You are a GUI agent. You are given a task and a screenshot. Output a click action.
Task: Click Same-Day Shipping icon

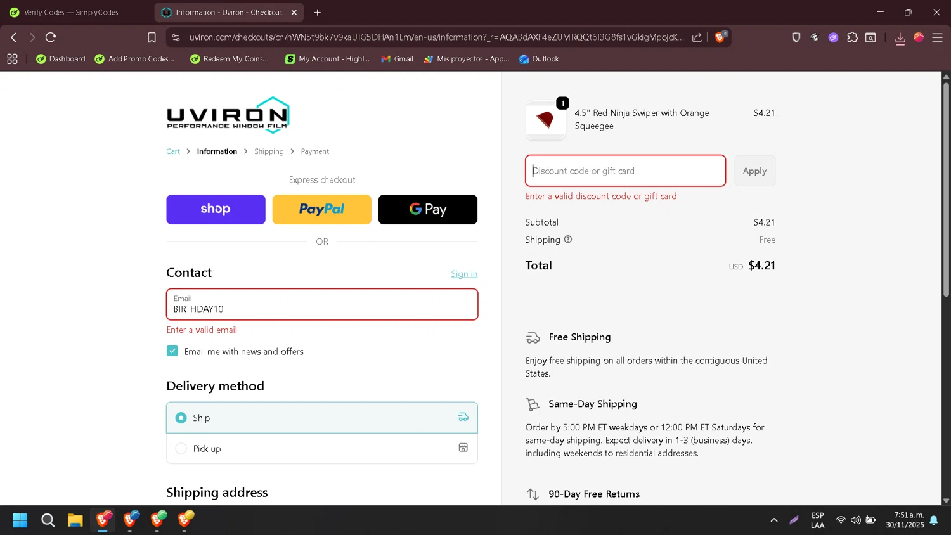(533, 404)
